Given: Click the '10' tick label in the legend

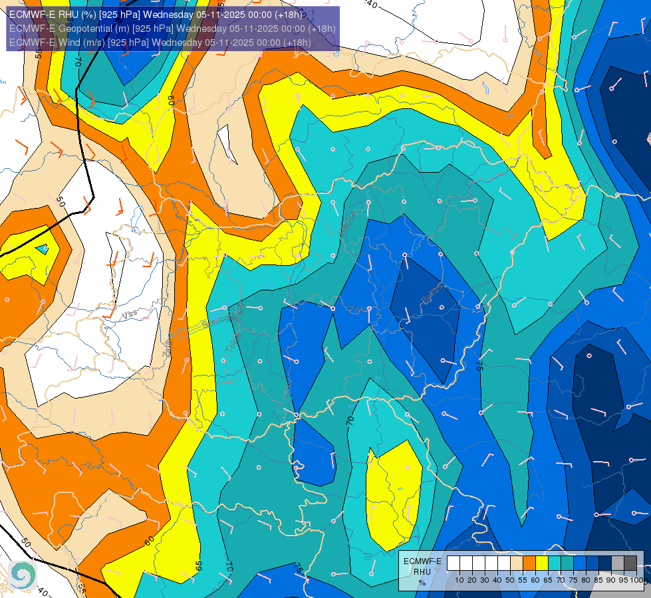Looking at the screenshot, I should click(459, 581).
